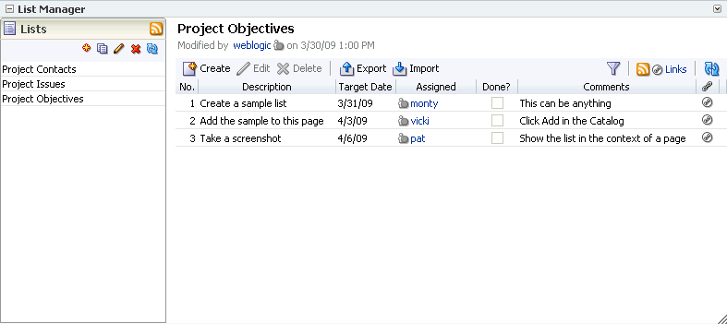Click the presence icon beside vicki
Screen dimensions: 727x334
coord(404,121)
